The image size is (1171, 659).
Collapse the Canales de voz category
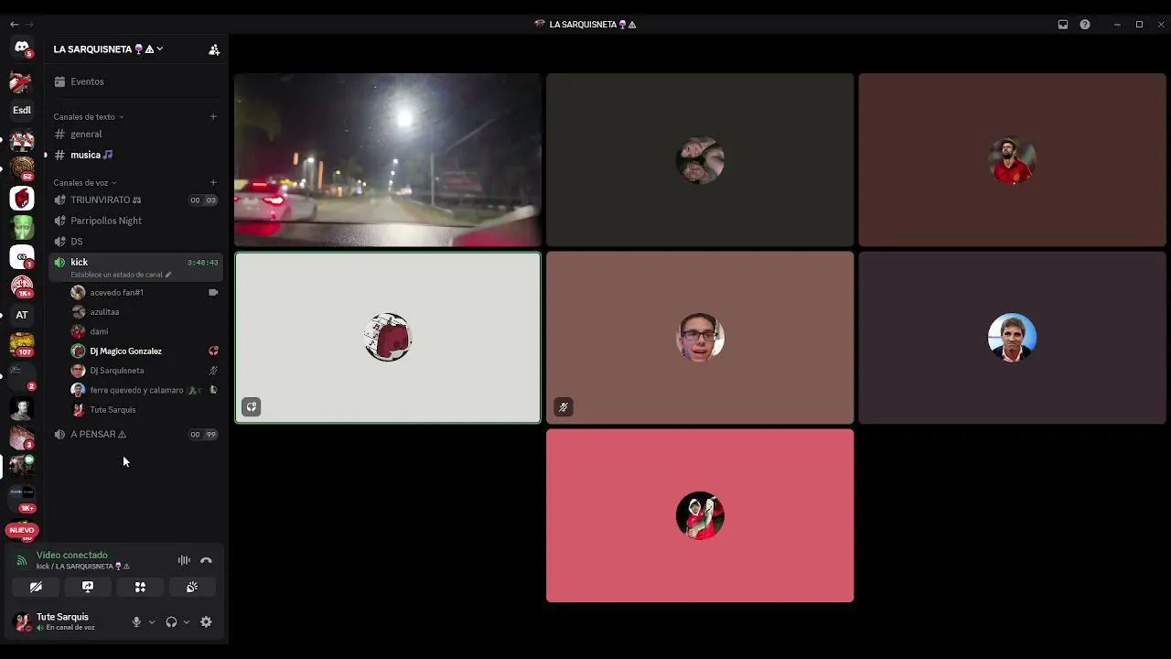[85, 182]
